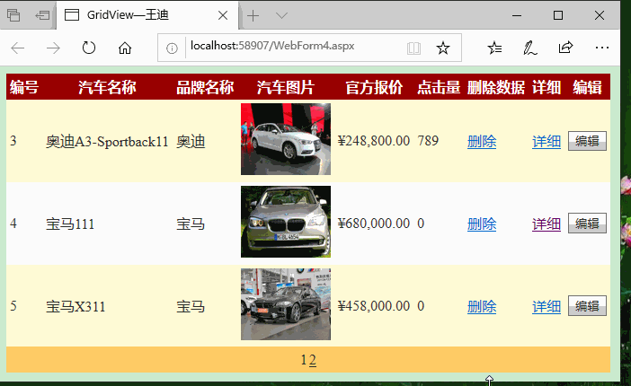Select the price ¥680,000.00 cell
Image resolution: width=631 pixels, height=386 pixels.
[373, 224]
